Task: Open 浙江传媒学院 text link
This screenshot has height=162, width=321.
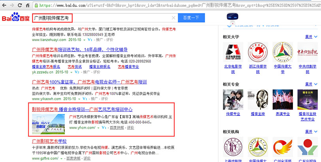Action: tap(258, 69)
